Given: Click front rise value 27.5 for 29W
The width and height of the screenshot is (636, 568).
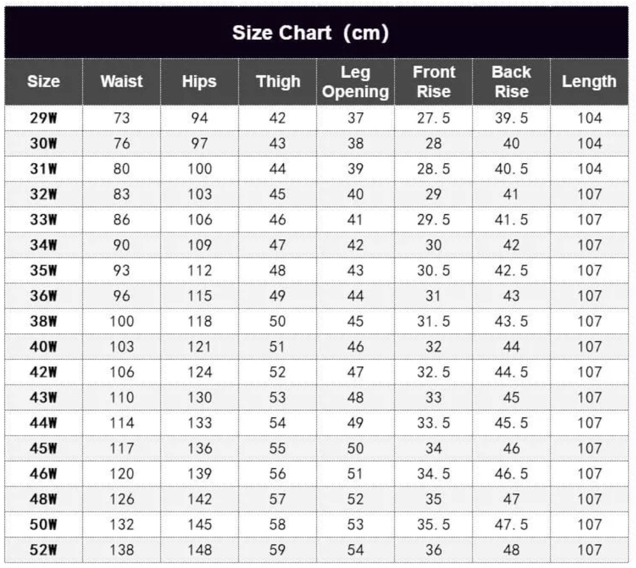Looking at the screenshot, I should 434,118.
